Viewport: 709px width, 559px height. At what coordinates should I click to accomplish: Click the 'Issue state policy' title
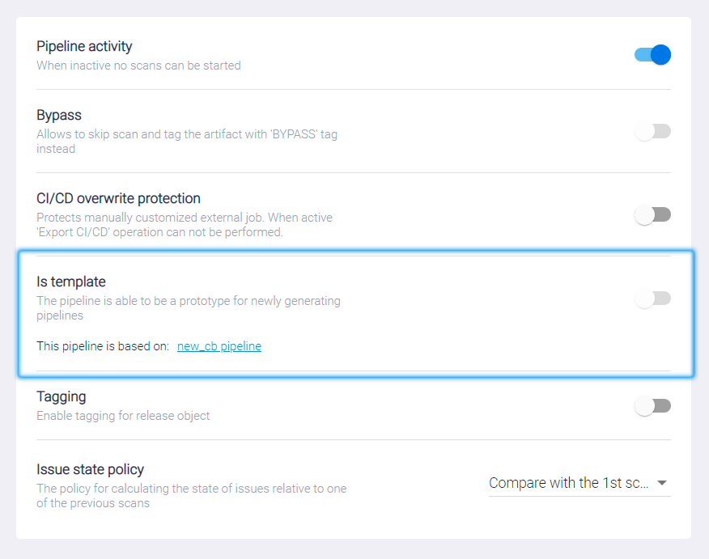[90, 469]
